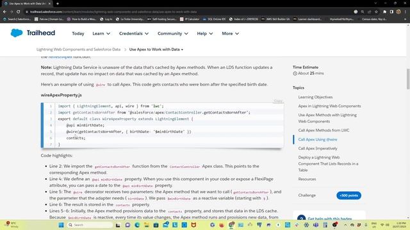
Task: Click the 'wireApexProperty.js' heading text
Action: 61,95
